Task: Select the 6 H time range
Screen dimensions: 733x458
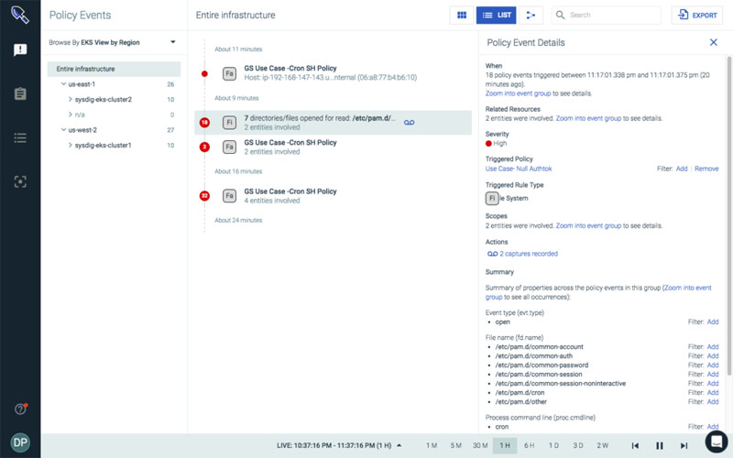Action: click(530, 445)
